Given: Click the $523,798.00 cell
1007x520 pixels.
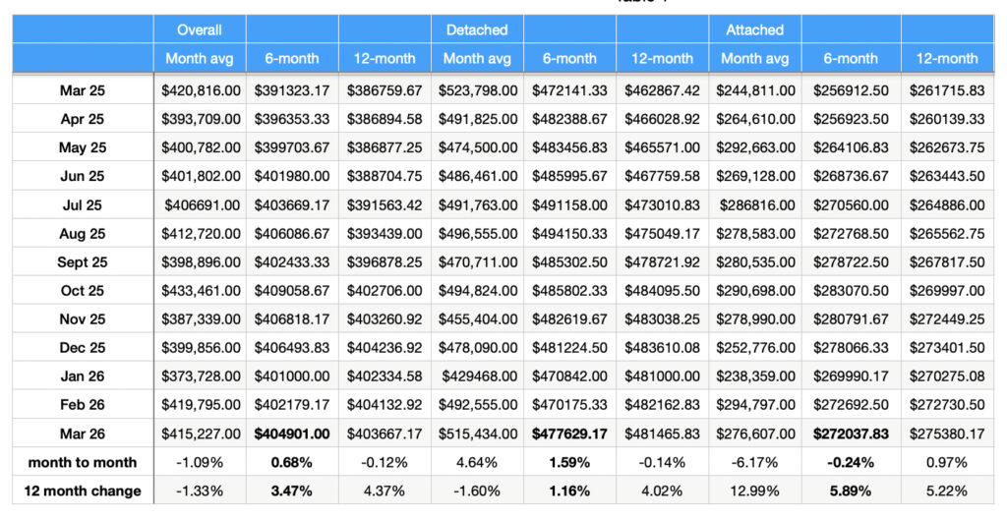Looking at the screenshot, I should tap(477, 90).
